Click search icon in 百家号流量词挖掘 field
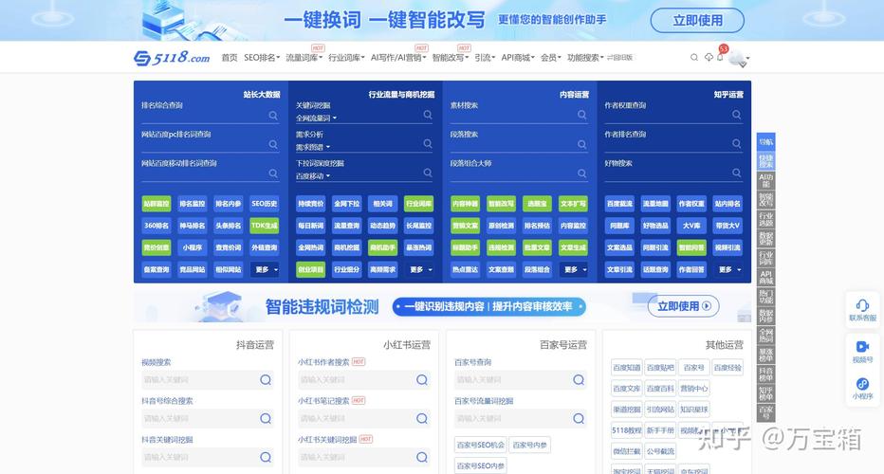The height and width of the screenshot is (474, 884). tap(579, 418)
